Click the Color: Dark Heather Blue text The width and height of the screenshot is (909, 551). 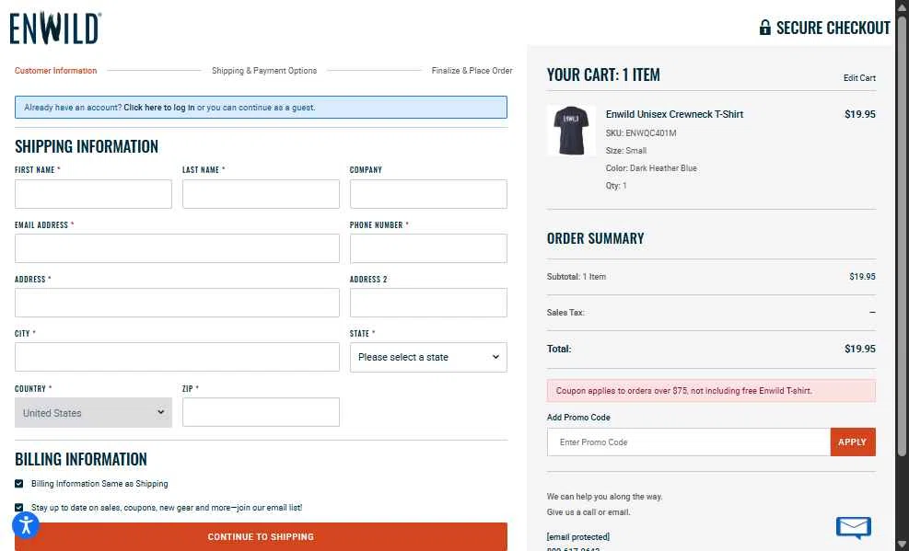[x=651, y=167]
